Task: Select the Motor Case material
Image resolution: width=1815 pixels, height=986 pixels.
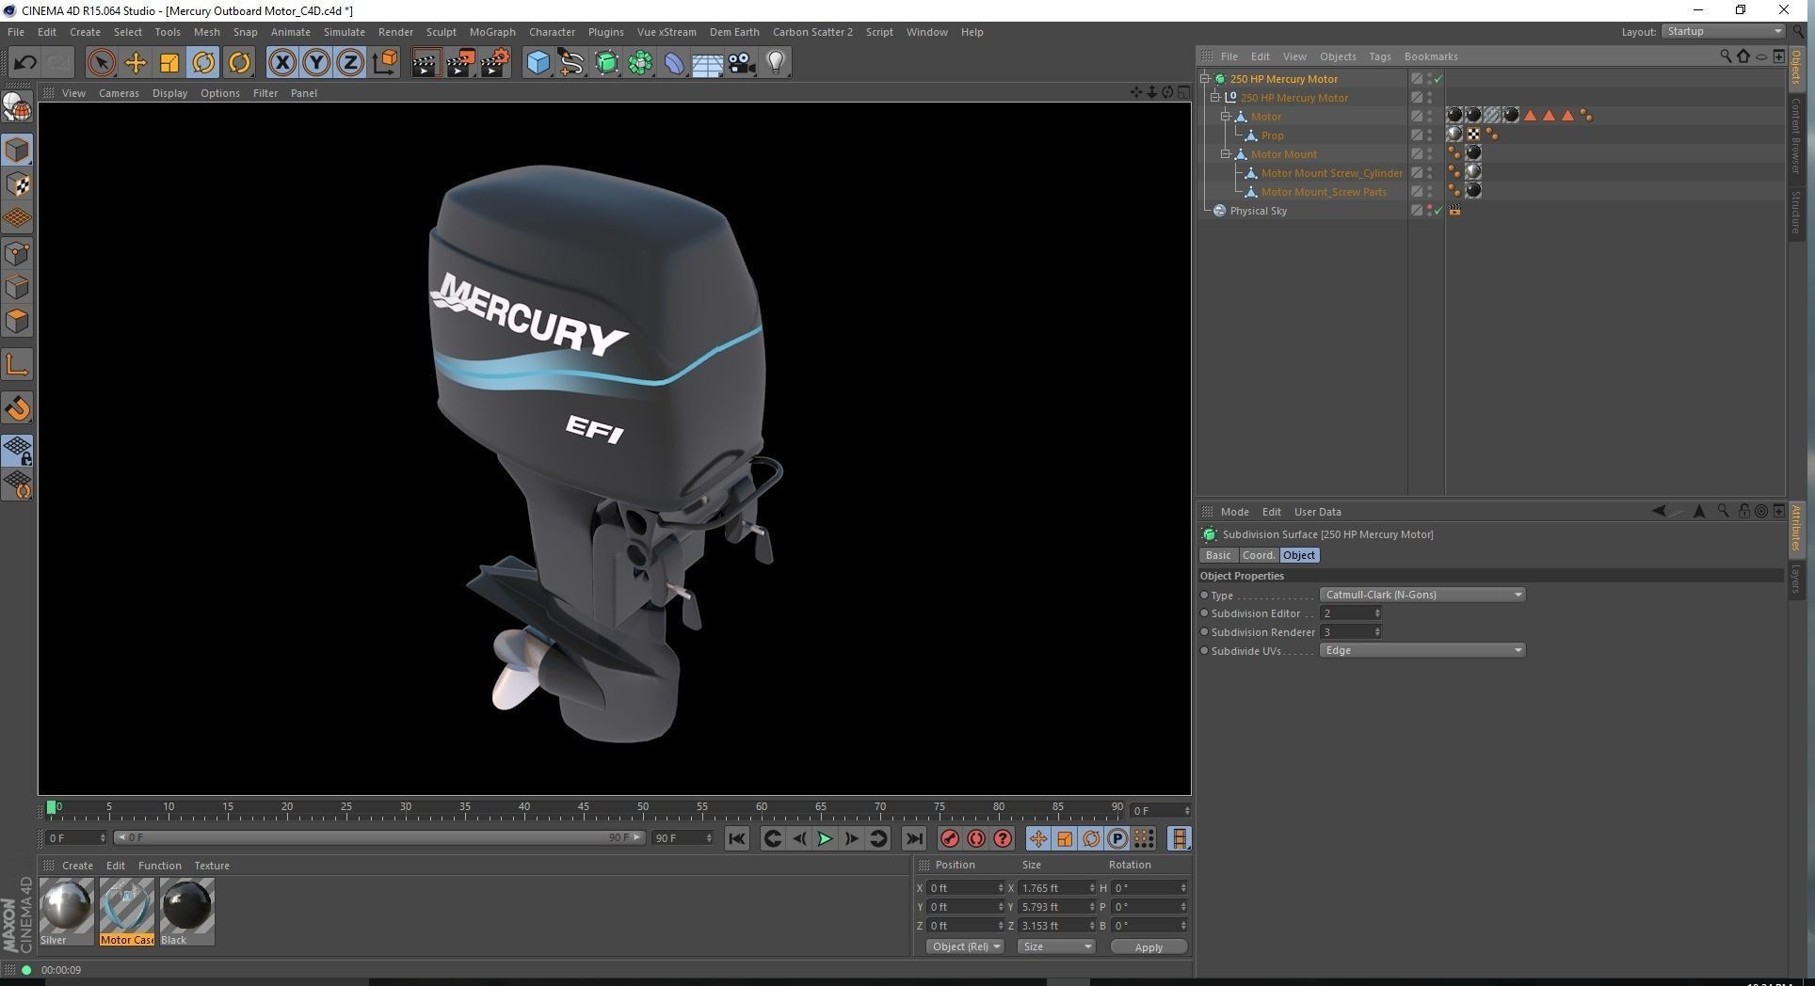Action: pyautogui.click(x=127, y=912)
